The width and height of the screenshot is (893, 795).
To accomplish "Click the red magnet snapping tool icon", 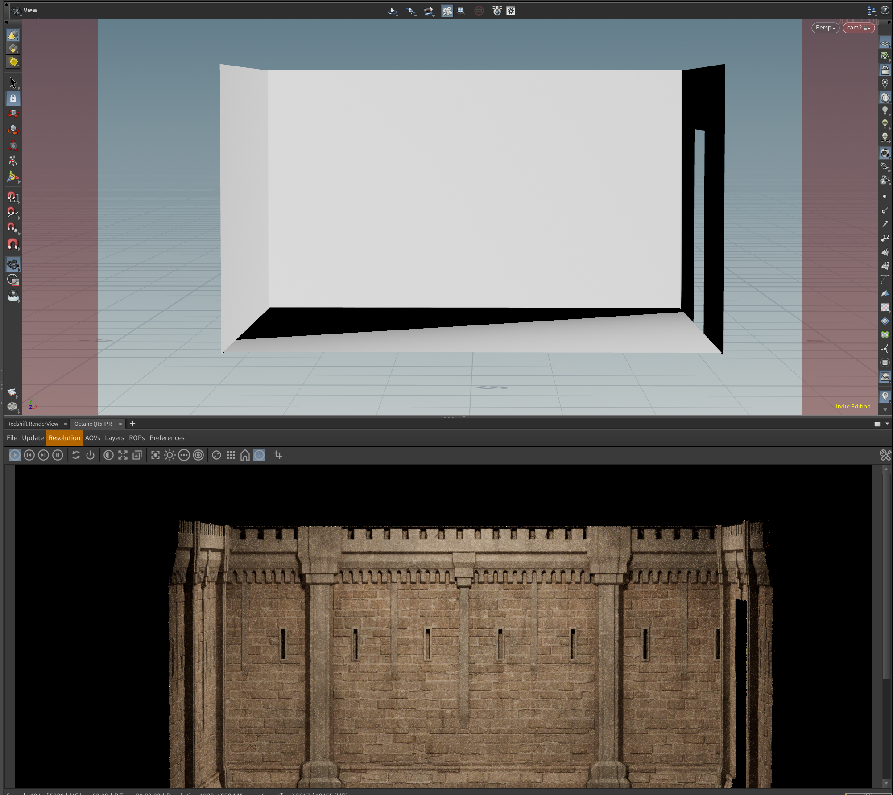I will point(13,244).
